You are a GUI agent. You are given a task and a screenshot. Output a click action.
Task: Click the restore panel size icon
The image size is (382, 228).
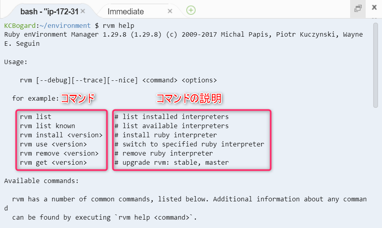[x=358, y=9]
